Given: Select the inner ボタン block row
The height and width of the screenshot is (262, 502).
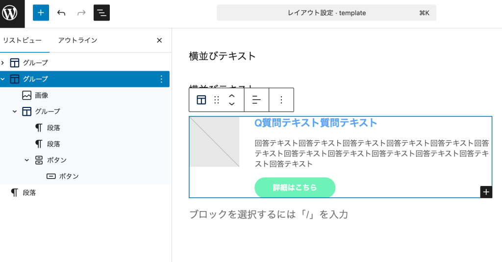Looking at the screenshot, I should (85, 176).
